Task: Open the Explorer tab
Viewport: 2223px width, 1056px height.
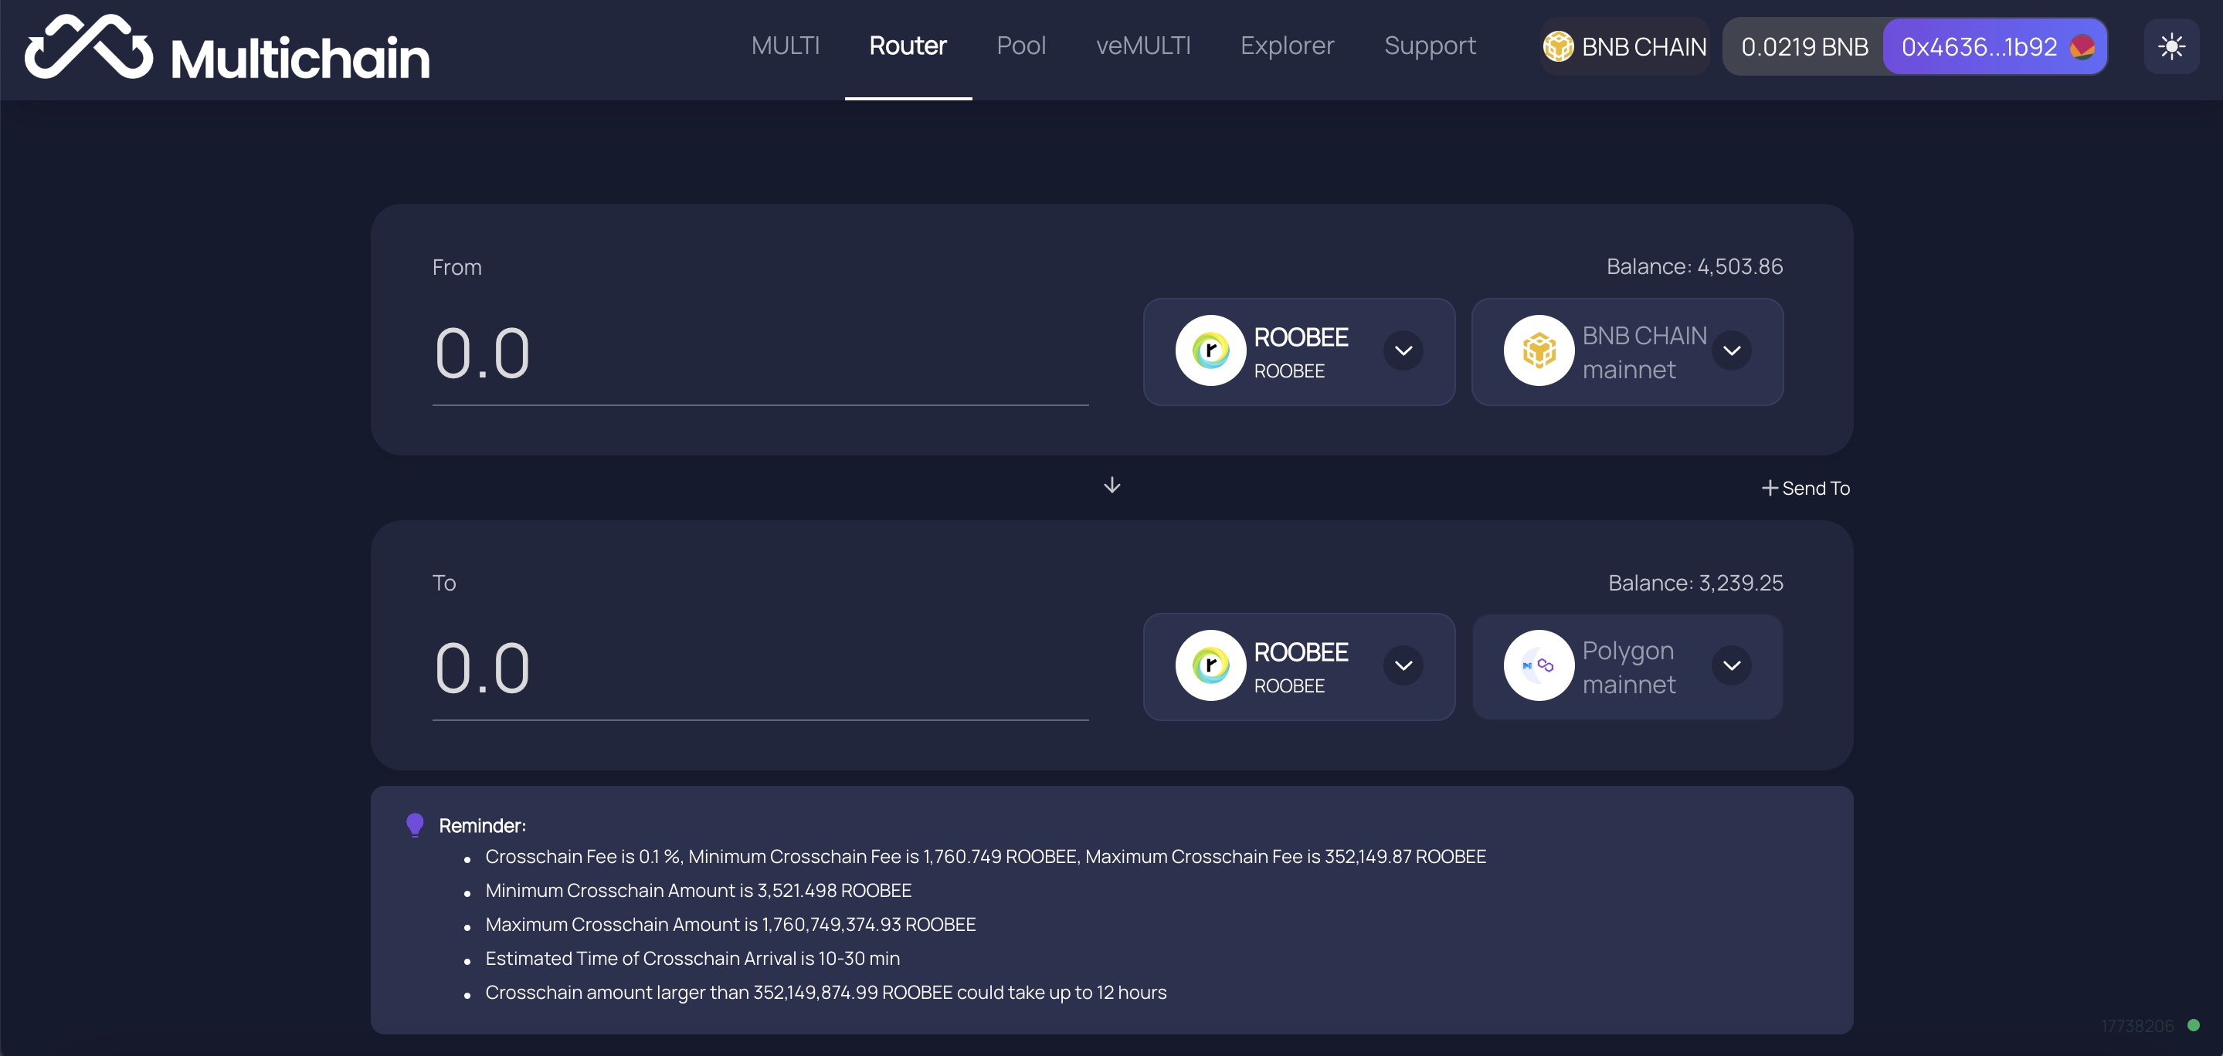Action: click(x=1287, y=46)
